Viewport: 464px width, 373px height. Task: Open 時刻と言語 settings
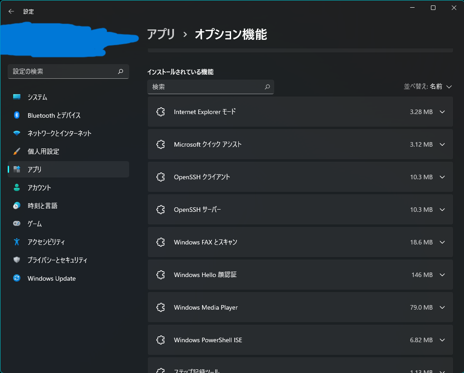point(68,206)
